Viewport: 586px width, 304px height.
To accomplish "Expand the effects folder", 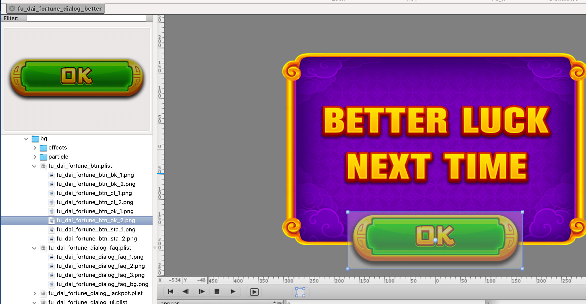I will (35, 148).
